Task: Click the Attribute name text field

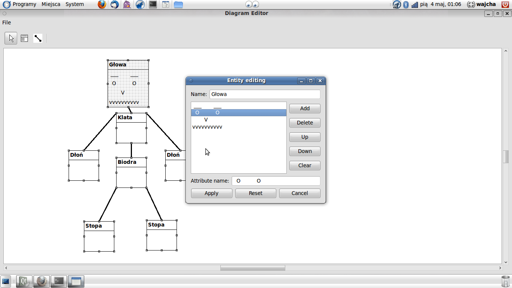Action: (276, 181)
